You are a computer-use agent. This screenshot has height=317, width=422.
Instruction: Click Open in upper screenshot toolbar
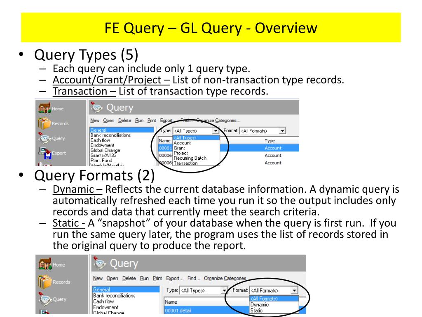[108, 121]
